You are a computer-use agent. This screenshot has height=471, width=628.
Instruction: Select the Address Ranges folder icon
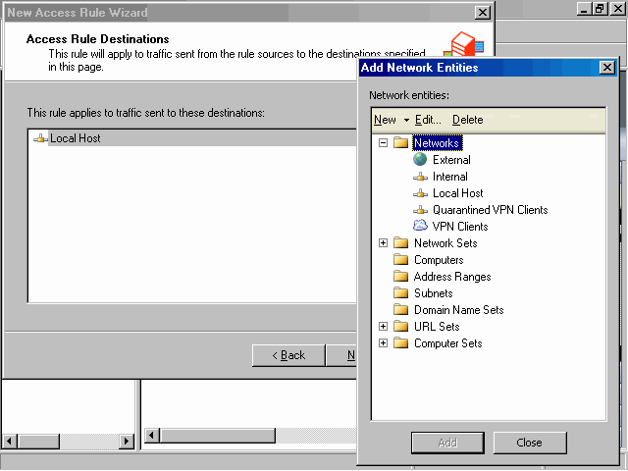pos(400,277)
